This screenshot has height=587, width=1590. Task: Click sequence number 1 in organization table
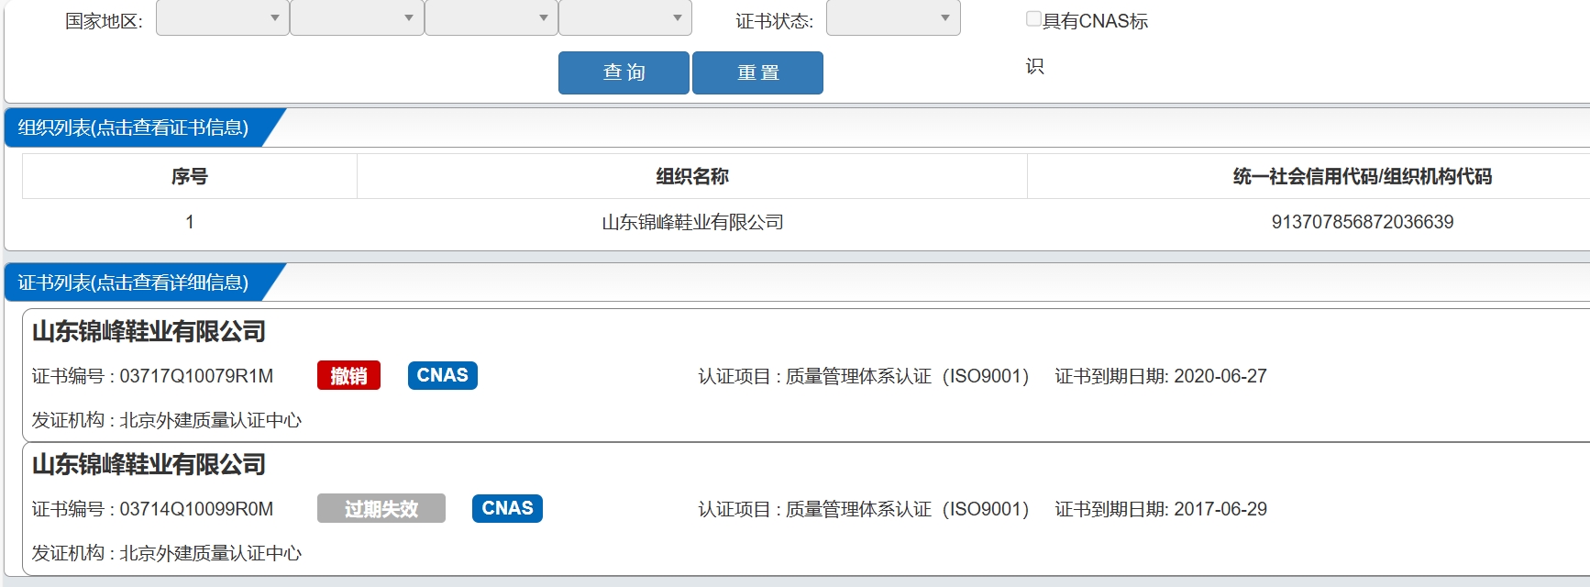pos(190,222)
